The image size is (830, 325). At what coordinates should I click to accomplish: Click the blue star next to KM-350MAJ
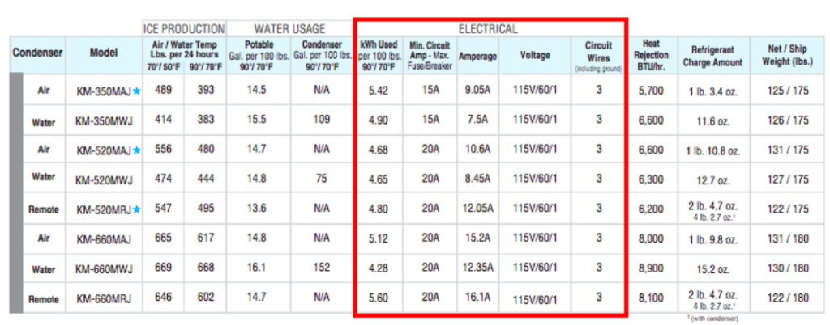pyautogui.click(x=136, y=91)
